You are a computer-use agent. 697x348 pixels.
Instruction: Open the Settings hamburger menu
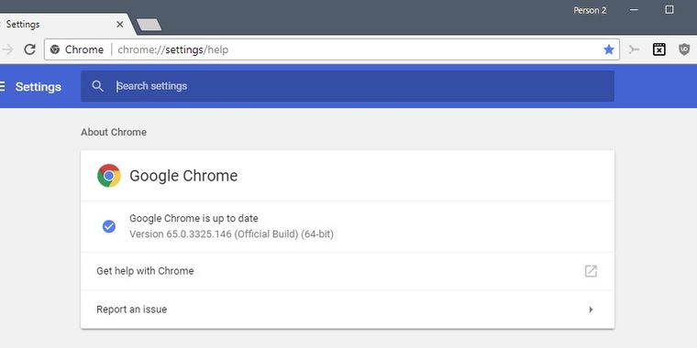[x=3, y=86]
